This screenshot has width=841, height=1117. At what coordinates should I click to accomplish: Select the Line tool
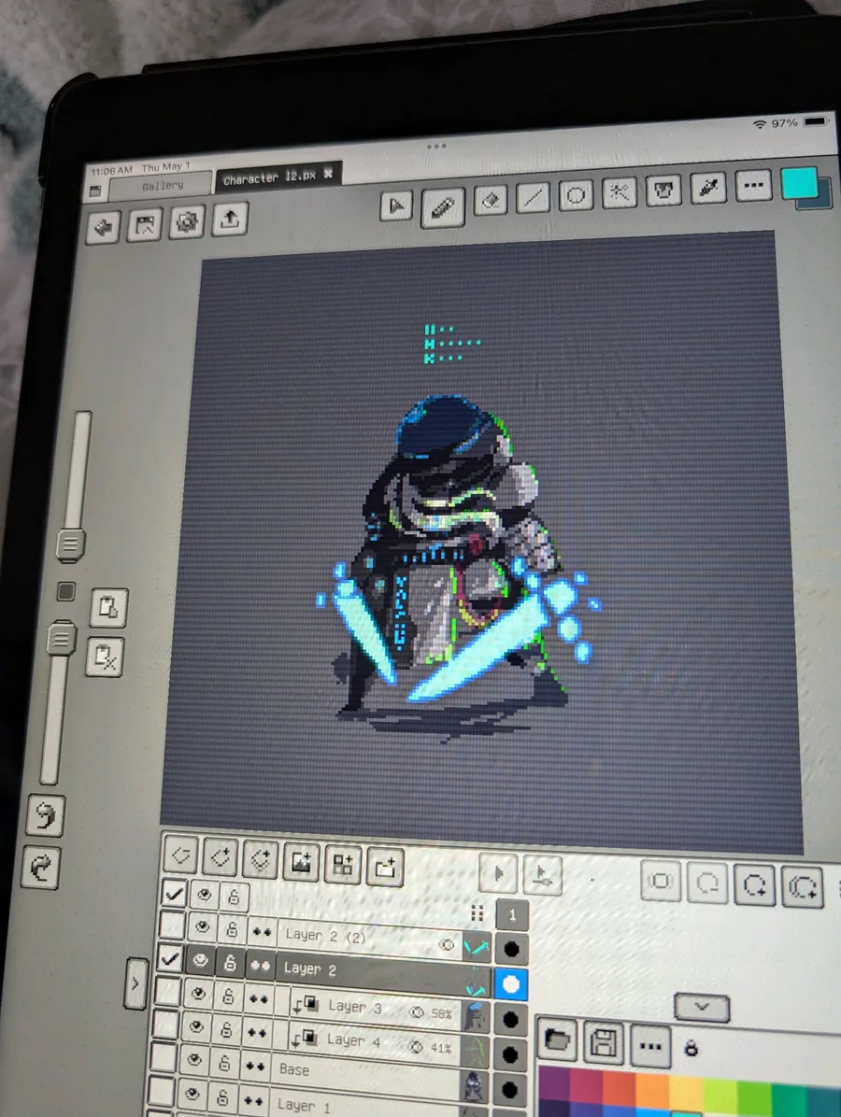point(534,197)
